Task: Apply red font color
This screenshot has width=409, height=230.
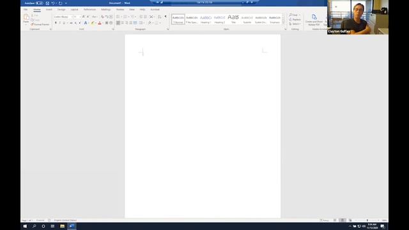Action: (x=100, y=23)
